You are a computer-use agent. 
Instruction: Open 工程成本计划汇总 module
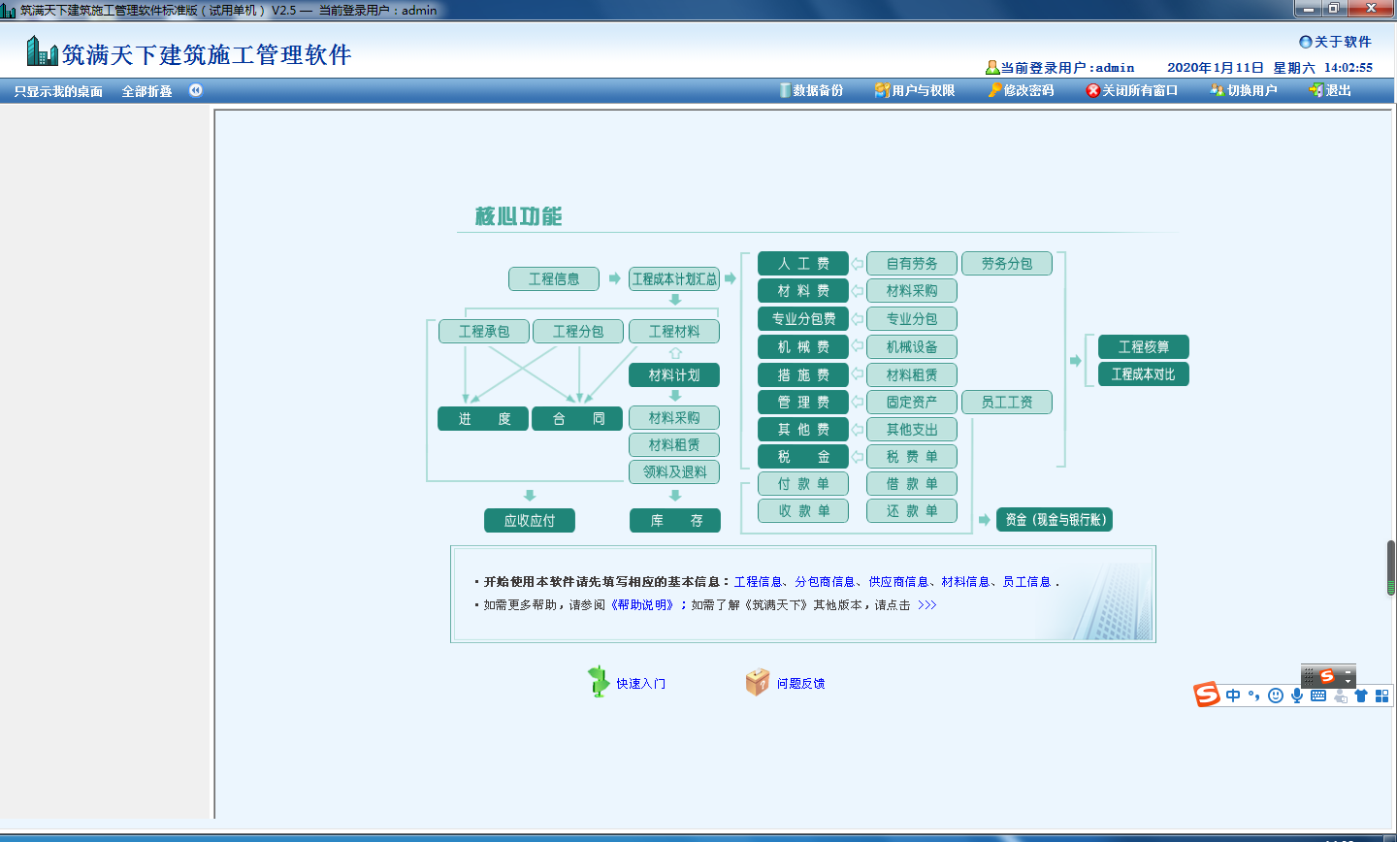pos(674,279)
